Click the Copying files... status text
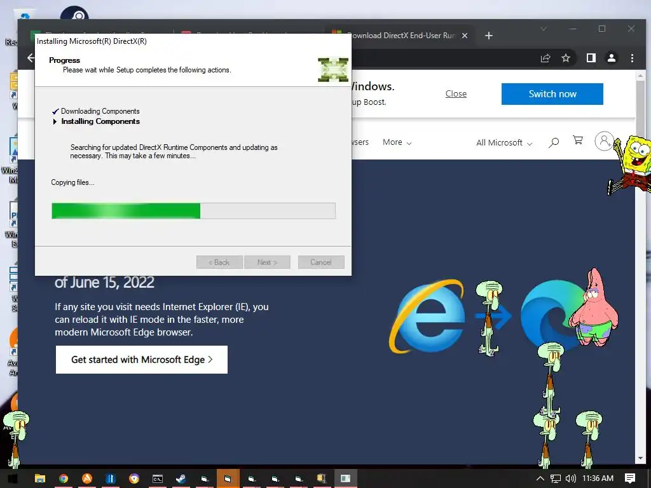Image resolution: width=651 pixels, height=488 pixels. click(x=72, y=182)
